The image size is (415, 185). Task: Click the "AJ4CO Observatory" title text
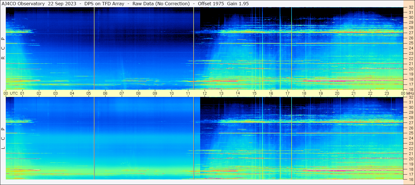click(x=23, y=4)
